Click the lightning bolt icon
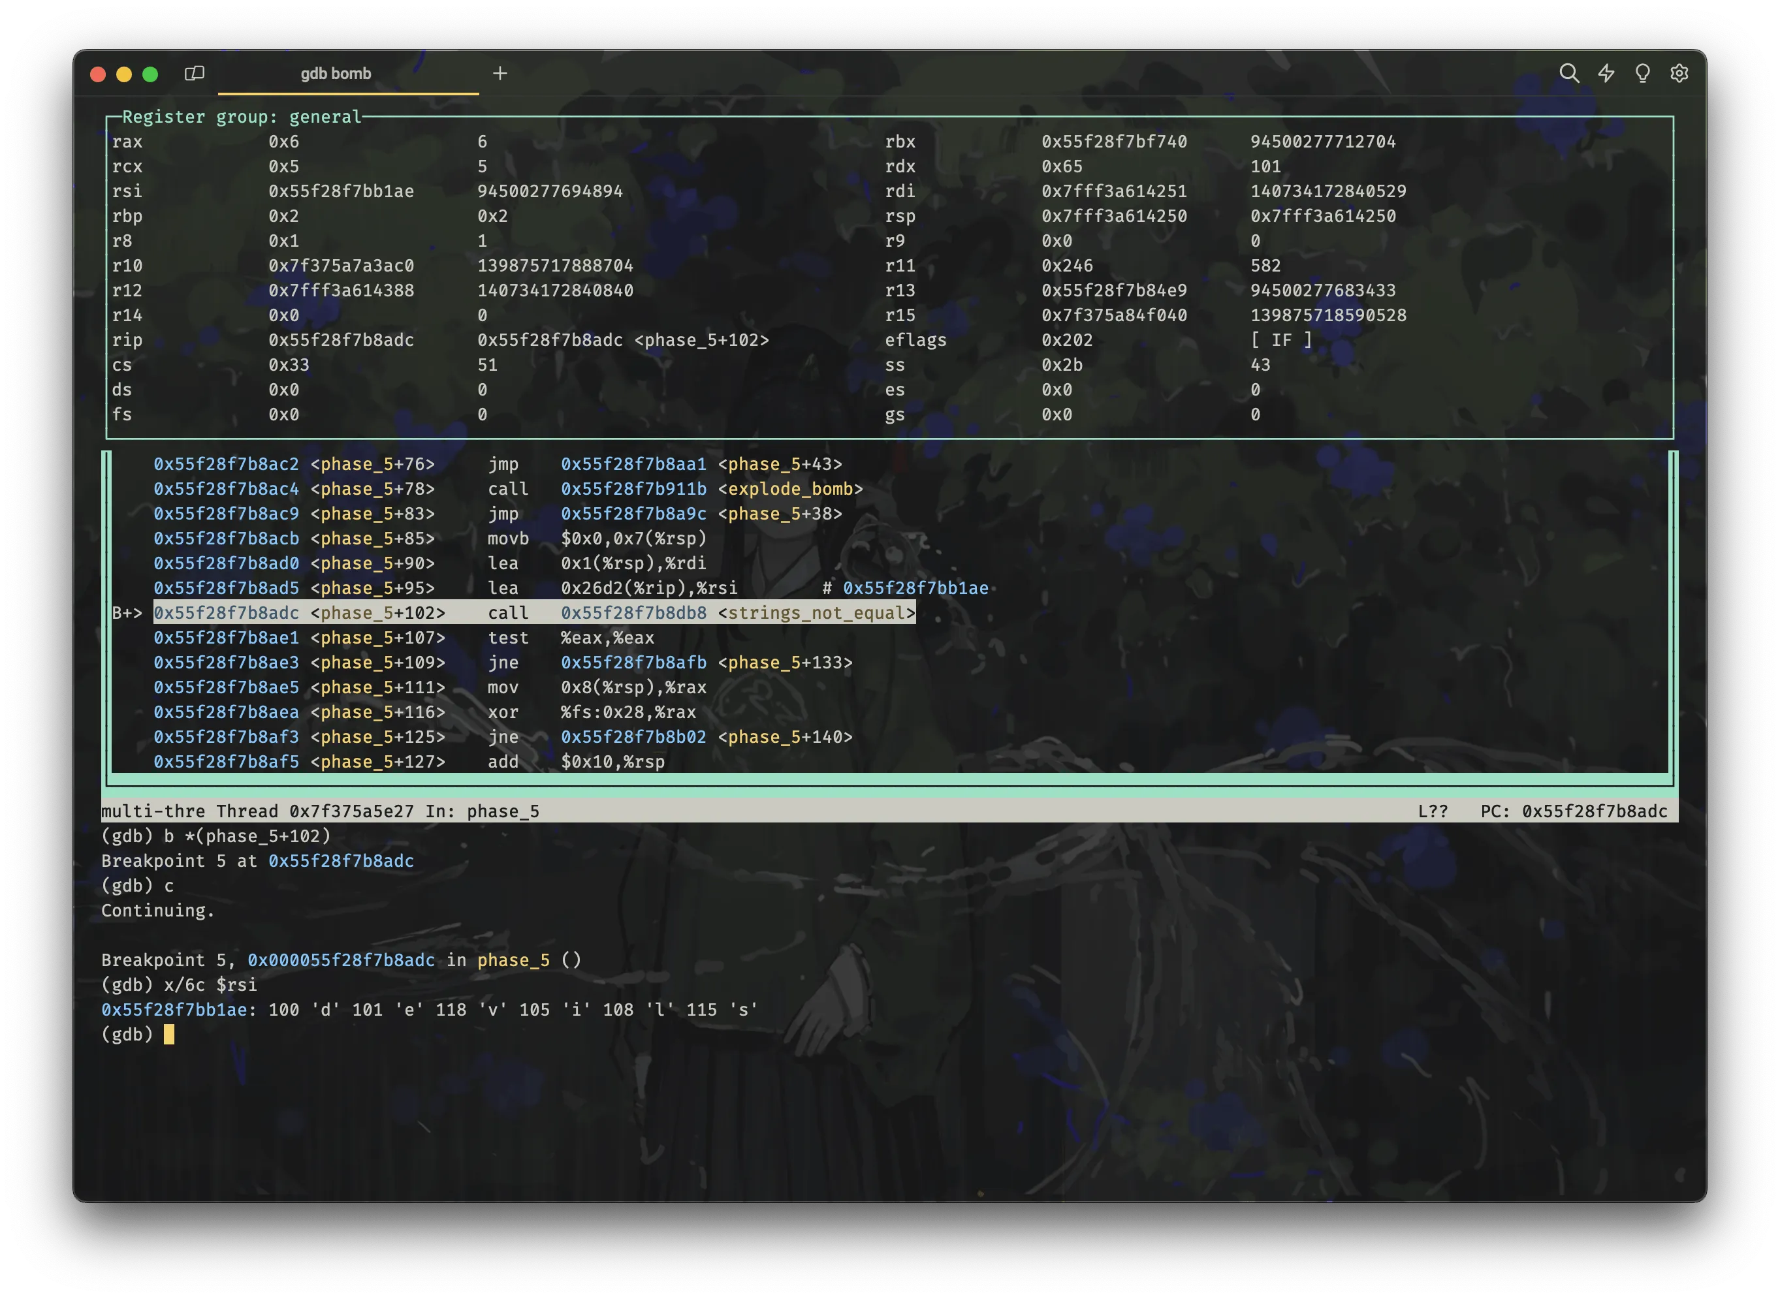 pos(1606,73)
